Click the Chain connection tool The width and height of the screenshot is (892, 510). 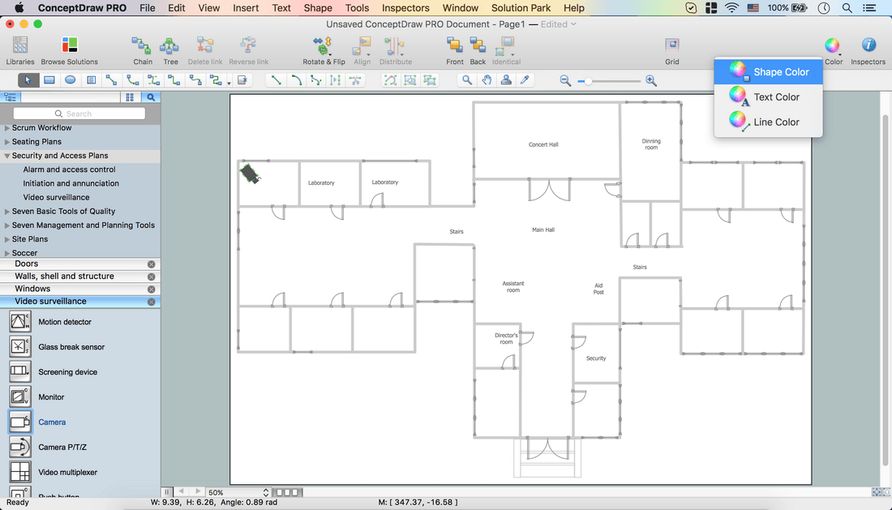click(143, 49)
